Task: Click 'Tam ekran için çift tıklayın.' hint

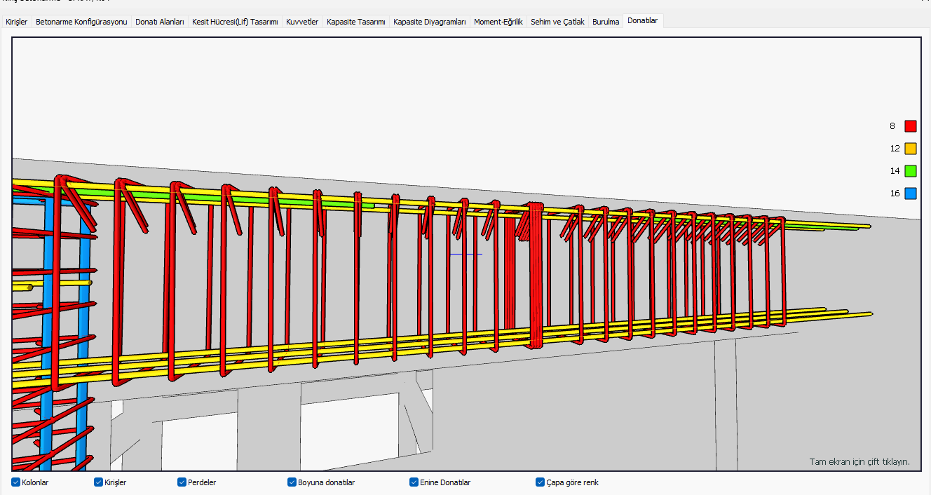Action: pyautogui.click(x=859, y=461)
